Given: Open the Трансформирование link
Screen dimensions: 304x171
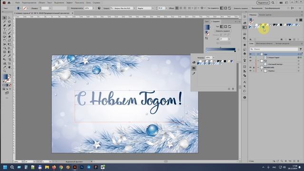Looking at the screenshot, I should pos(272,9).
